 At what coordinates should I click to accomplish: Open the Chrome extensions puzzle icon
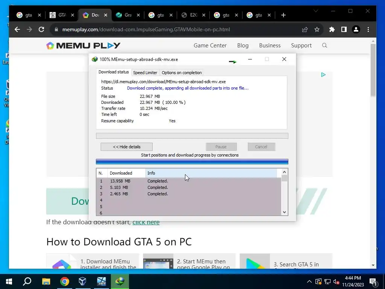tap(332, 29)
